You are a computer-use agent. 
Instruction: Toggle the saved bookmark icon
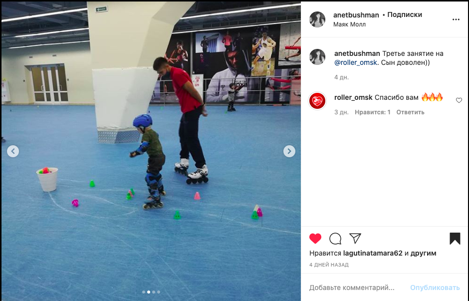point(455,239)
